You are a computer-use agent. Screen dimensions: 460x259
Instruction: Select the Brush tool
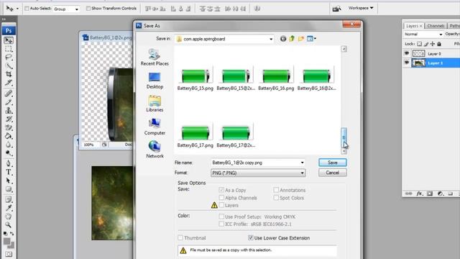point(9,102)
